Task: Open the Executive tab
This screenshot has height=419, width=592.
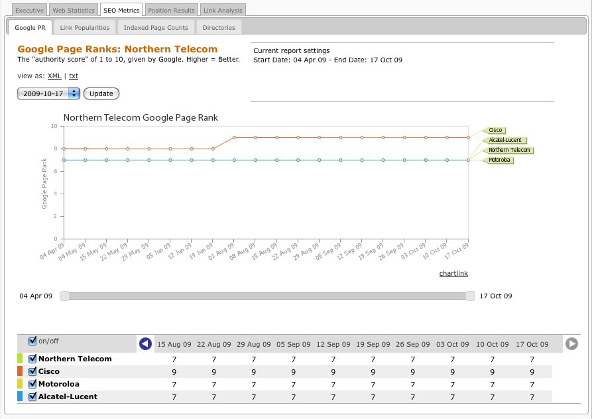Action: (29, 10)
